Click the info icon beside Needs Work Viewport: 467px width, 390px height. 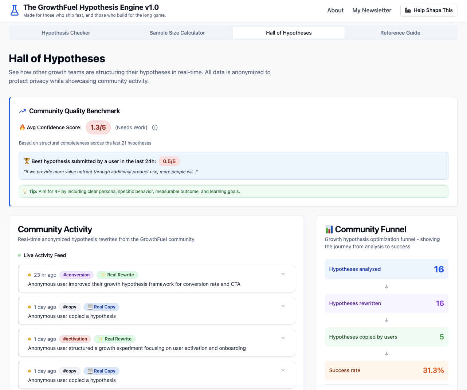[155, 127]
